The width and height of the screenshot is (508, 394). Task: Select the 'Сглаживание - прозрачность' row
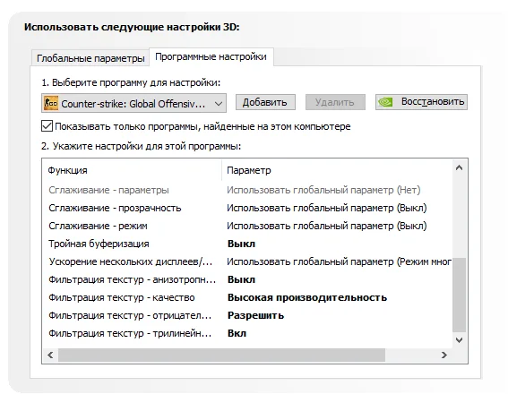(x=246, y=208)
